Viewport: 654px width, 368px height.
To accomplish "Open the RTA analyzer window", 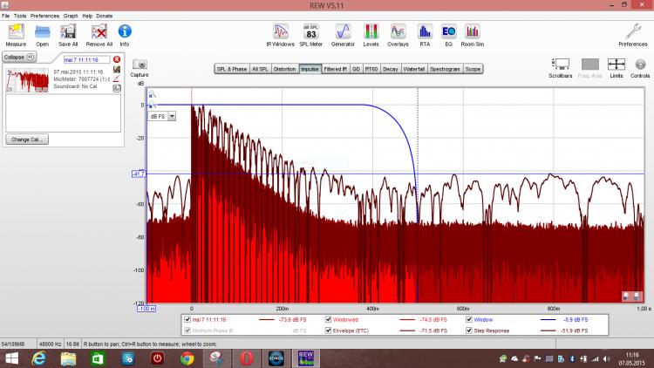I will point(425,31).
